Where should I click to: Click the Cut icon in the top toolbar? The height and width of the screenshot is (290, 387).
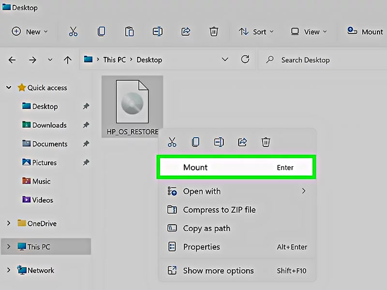[73, 32]
